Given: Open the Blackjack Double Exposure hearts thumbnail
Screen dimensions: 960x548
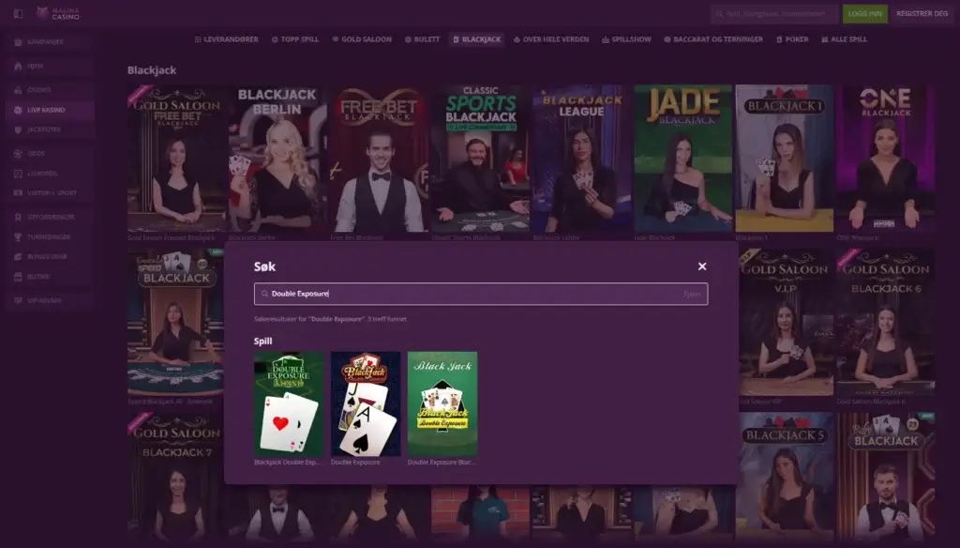Looking at the screenshot, I should point(289,403).
